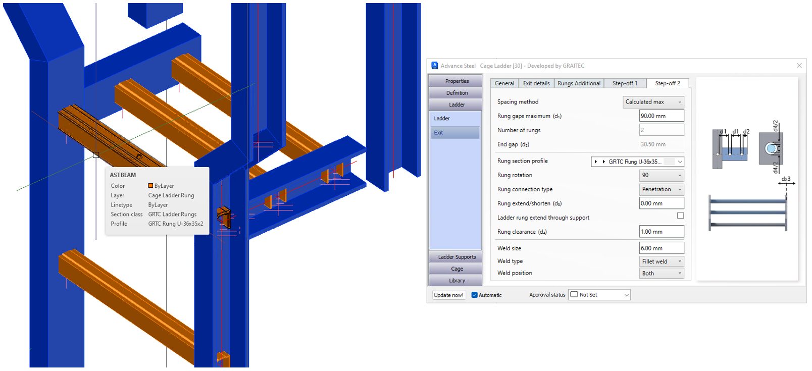Click the disabled Number of rungs field
812x371 pixels.
point(662,130)
